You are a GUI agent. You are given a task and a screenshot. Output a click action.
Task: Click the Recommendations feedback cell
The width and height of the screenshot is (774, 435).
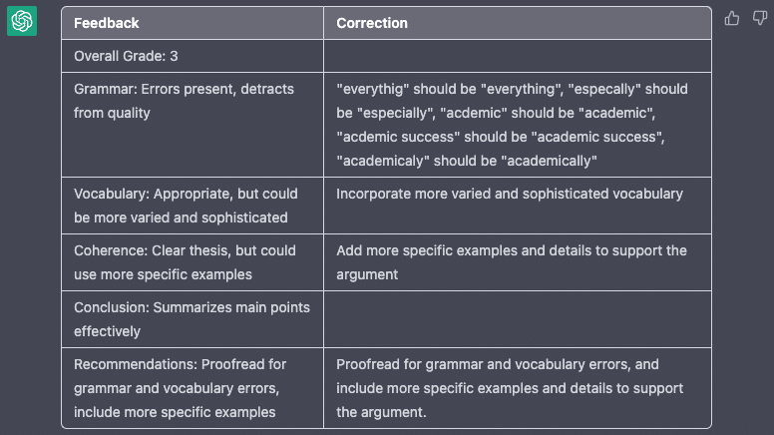(186, 388)
